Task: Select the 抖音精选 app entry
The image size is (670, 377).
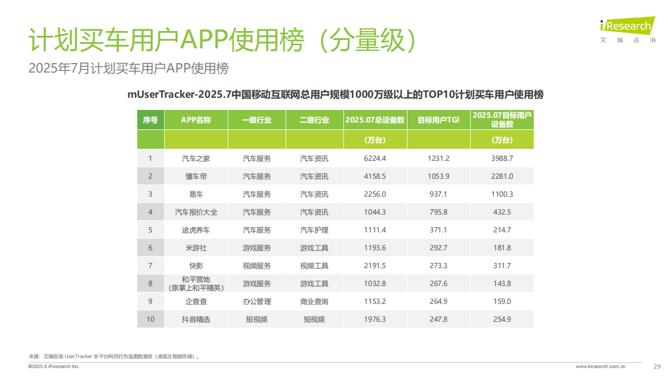Action: coord(196,319)
